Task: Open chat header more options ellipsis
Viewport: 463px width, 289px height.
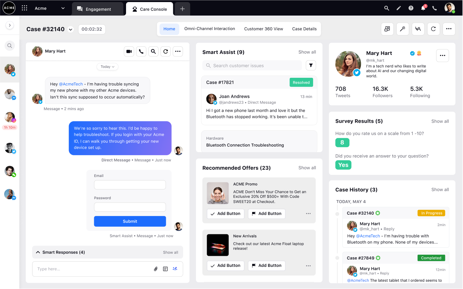Action: click(178, 52)
